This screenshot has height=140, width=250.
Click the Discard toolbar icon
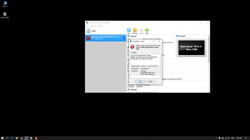click(x=141, y=31)
